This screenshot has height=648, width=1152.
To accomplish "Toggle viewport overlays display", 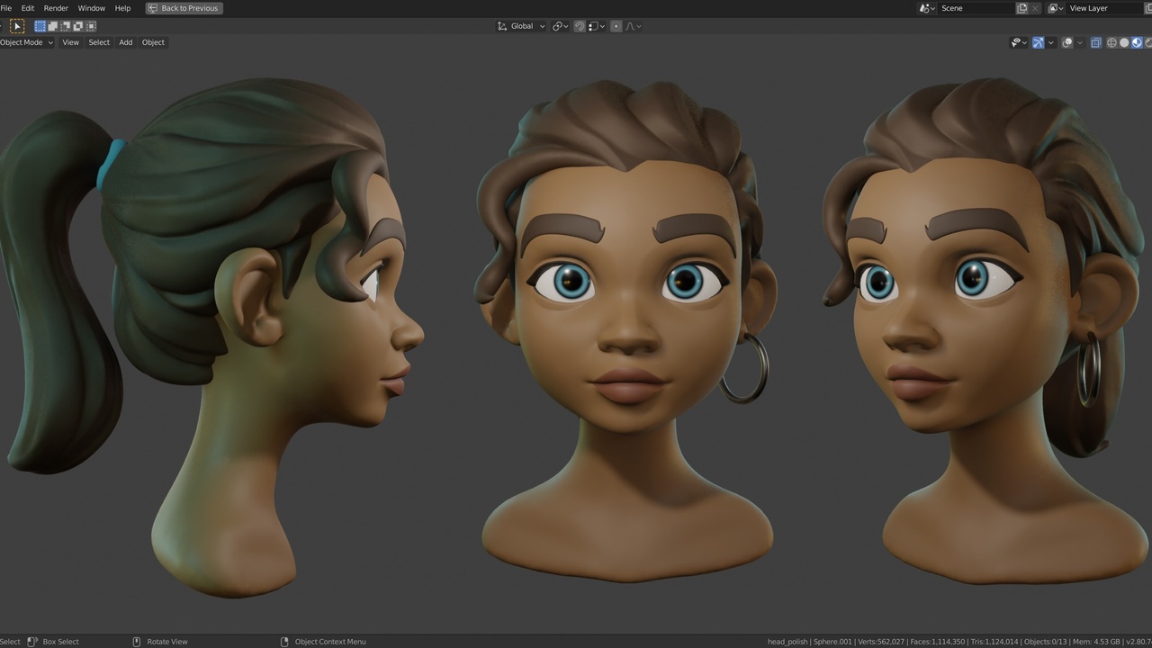I will [1067, 42].
